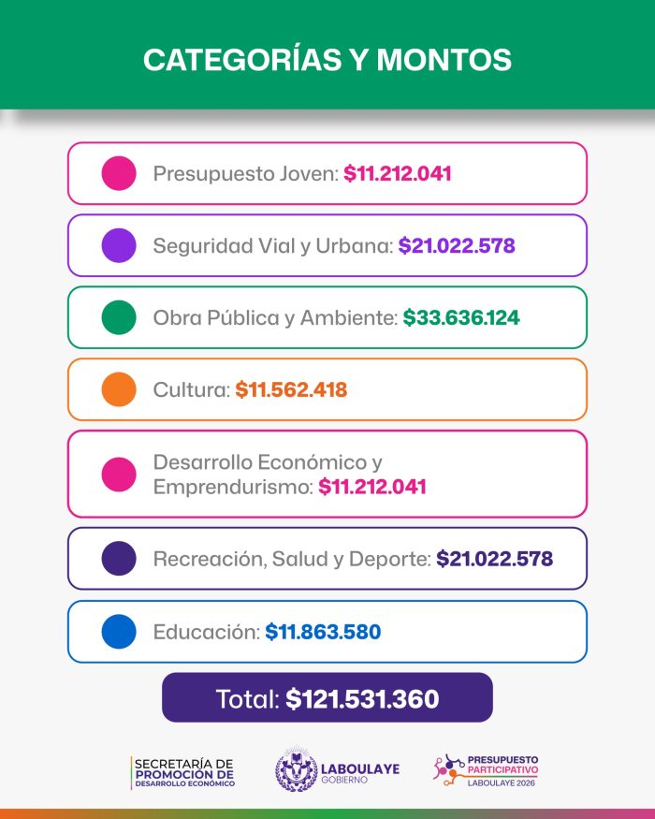Image resolution: width=655 pixels, height=819 pixels.
Task: Click the green dot beside Obra Pública
Action: point(119,317)
